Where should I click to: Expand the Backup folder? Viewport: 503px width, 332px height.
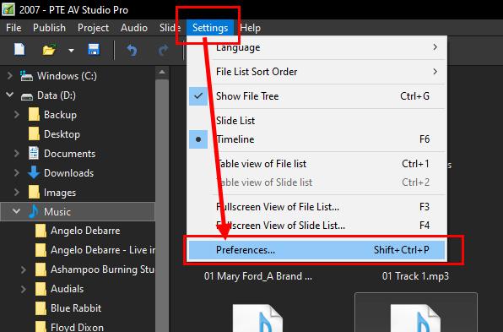tap(17, 115)
